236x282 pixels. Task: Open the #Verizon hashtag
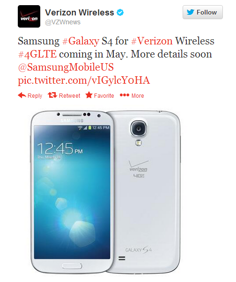tap(152, 41)
